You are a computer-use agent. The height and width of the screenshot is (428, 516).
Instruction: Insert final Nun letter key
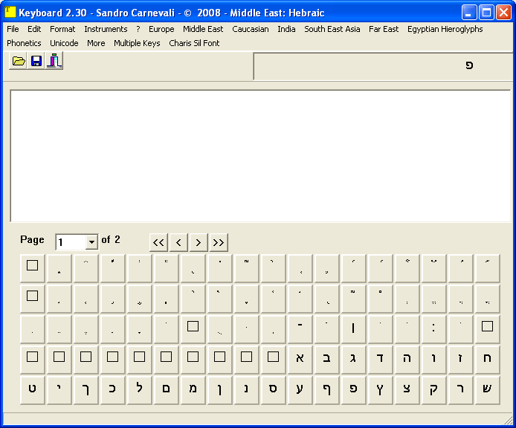pyautogui.click(x=219, y=390)
